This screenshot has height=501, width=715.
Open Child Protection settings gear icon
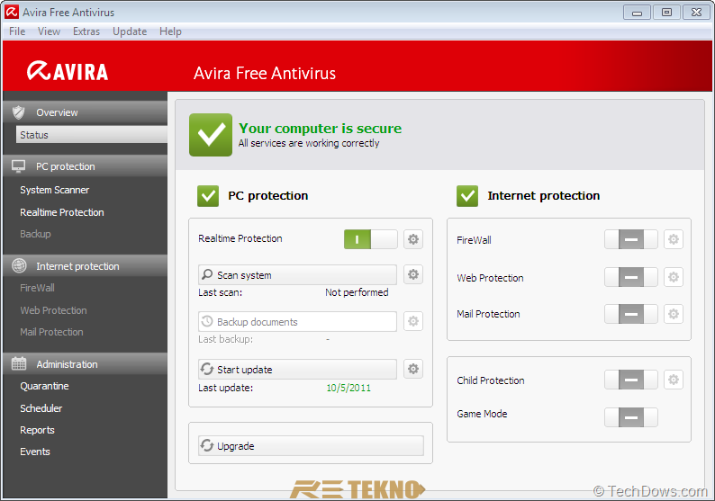click(674, 380)
